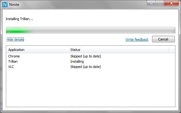
Task: Click the empty column header after Status
Action: point(172,50)
